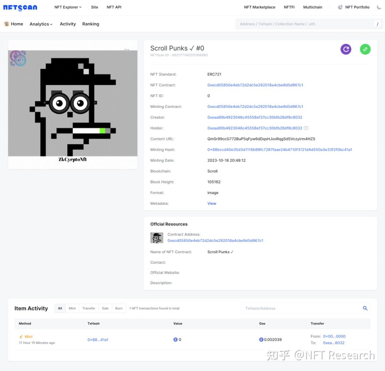Open the Minting Hash transaction link
Screen dimensions: 385x371
[x=279, y=150]
